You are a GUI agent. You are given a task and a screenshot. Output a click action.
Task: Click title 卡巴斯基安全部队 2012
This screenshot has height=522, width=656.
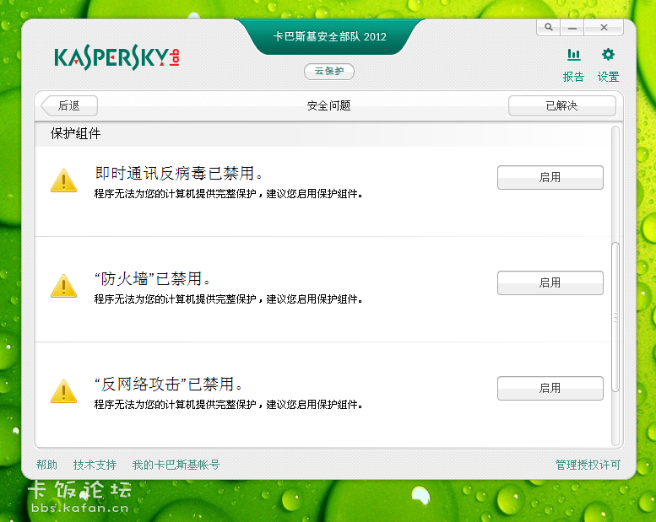(x=329, y=37)
